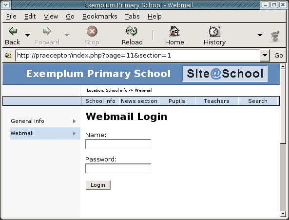289x220 pixels.
Task: Open the Back history dropdown arrow
Action: tap(27, 35)
